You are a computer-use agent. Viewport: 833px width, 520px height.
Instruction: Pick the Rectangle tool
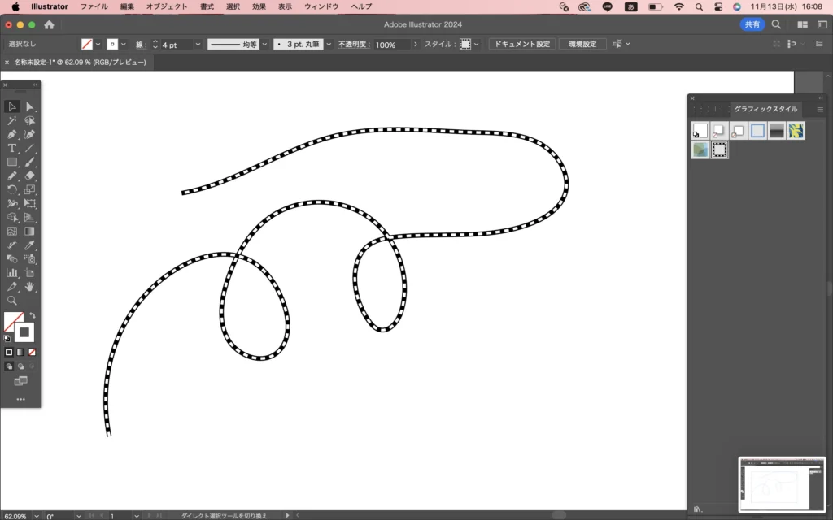coord(12,162)
